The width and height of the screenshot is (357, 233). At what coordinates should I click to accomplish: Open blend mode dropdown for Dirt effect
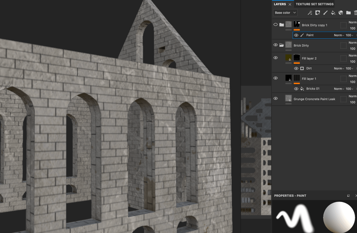(x=339, y=68)
